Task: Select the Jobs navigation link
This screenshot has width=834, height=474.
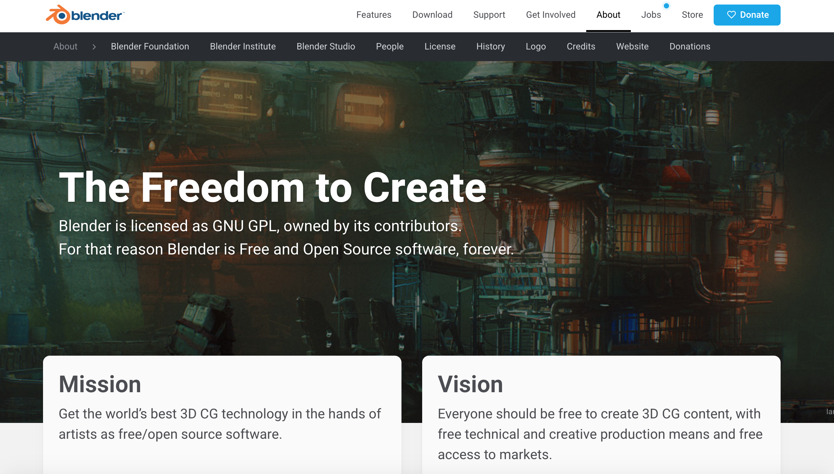Action: click(651, 15)
